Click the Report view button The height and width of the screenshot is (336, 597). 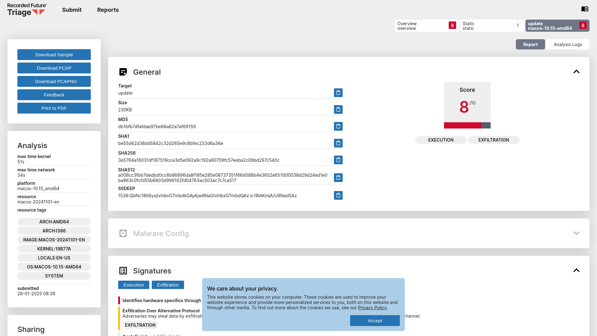tap(530, 44)
